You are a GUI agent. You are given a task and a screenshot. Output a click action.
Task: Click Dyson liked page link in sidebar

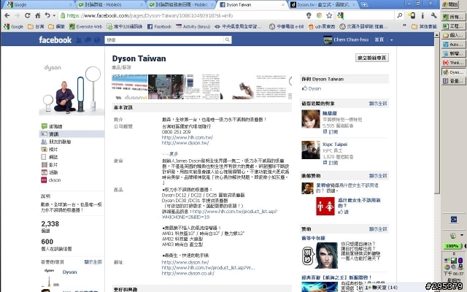click(70, 272)
